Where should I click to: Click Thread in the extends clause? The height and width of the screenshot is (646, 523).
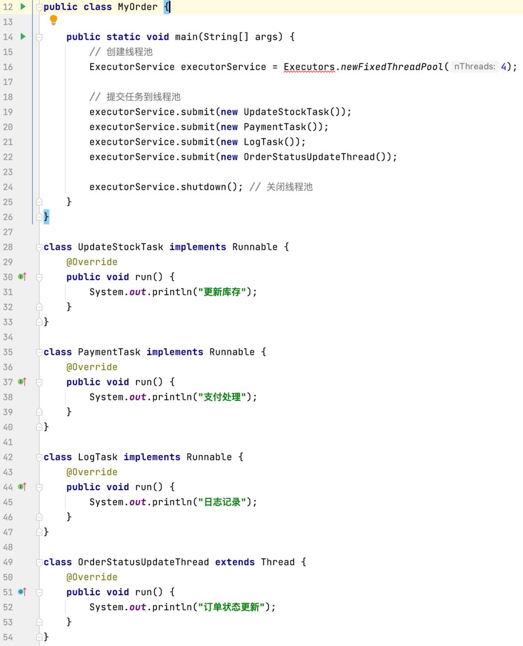point(277,562)
